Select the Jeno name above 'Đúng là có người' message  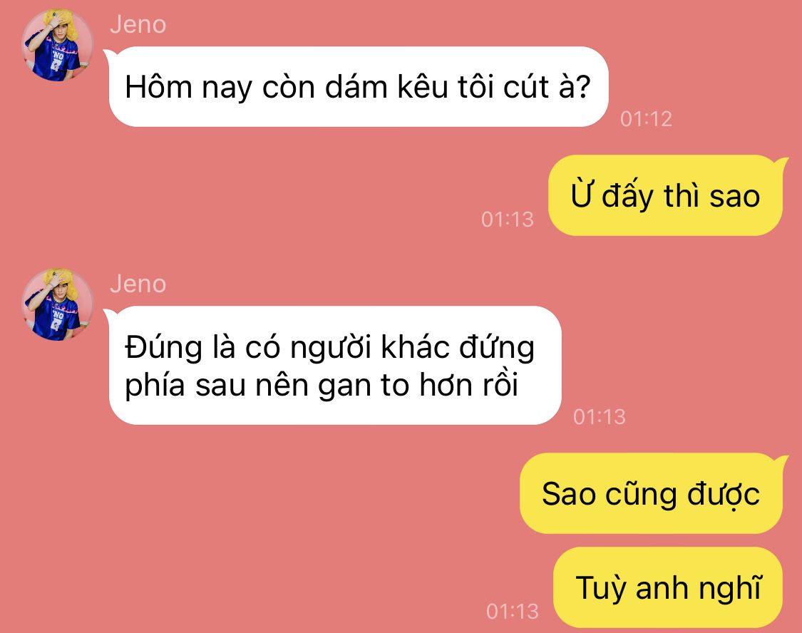pos(138,284)
